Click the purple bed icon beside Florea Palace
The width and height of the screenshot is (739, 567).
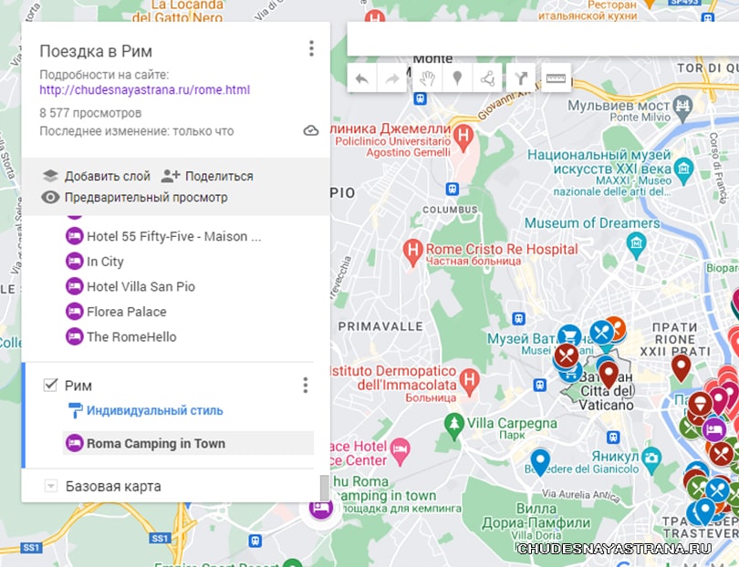(74, 312)
